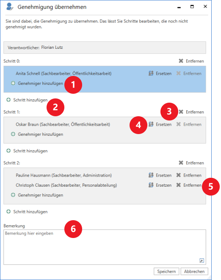
Task: Click the remove X icon for Christoph Clausen
Action: 178,185
